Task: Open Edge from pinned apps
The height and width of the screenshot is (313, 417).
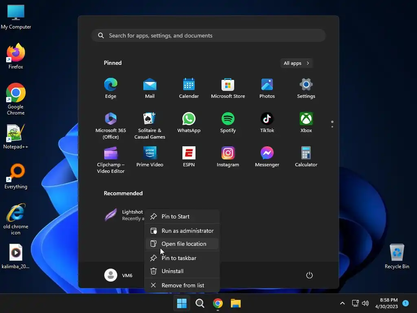Action: 111,88
